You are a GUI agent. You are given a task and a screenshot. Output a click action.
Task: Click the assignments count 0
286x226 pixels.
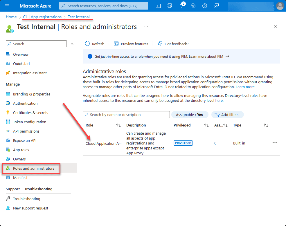click(215, 143)
